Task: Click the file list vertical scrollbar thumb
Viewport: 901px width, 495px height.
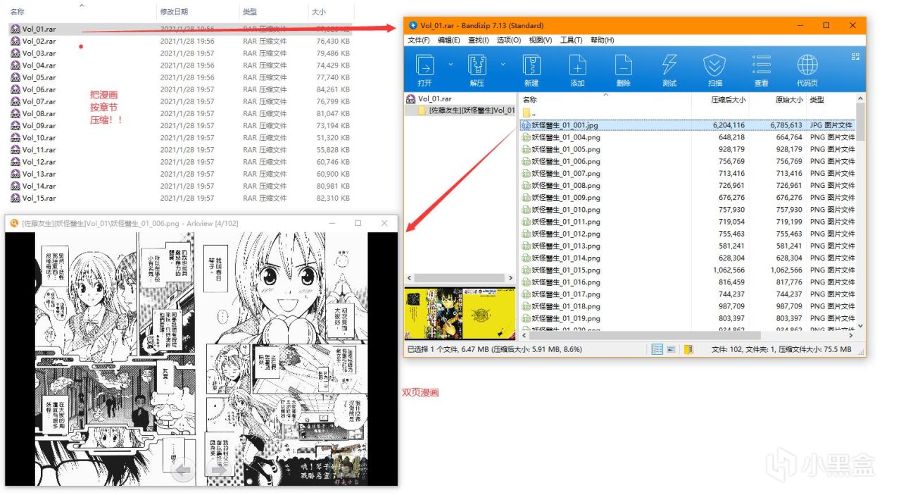Action: click(x=860, y=120)
